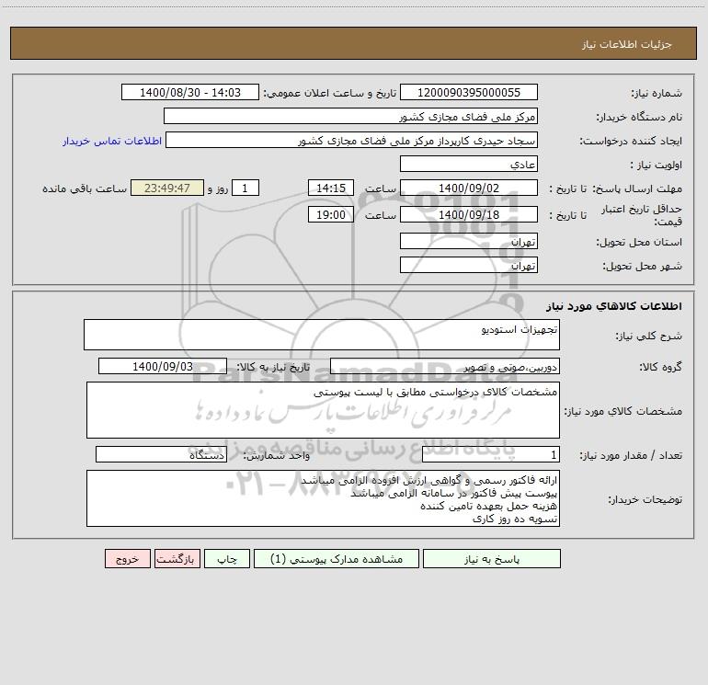Click response deadline date 1400/09/02
This screenshot has height=685, width=708.
pyautogui.click(x=469, y=188)
